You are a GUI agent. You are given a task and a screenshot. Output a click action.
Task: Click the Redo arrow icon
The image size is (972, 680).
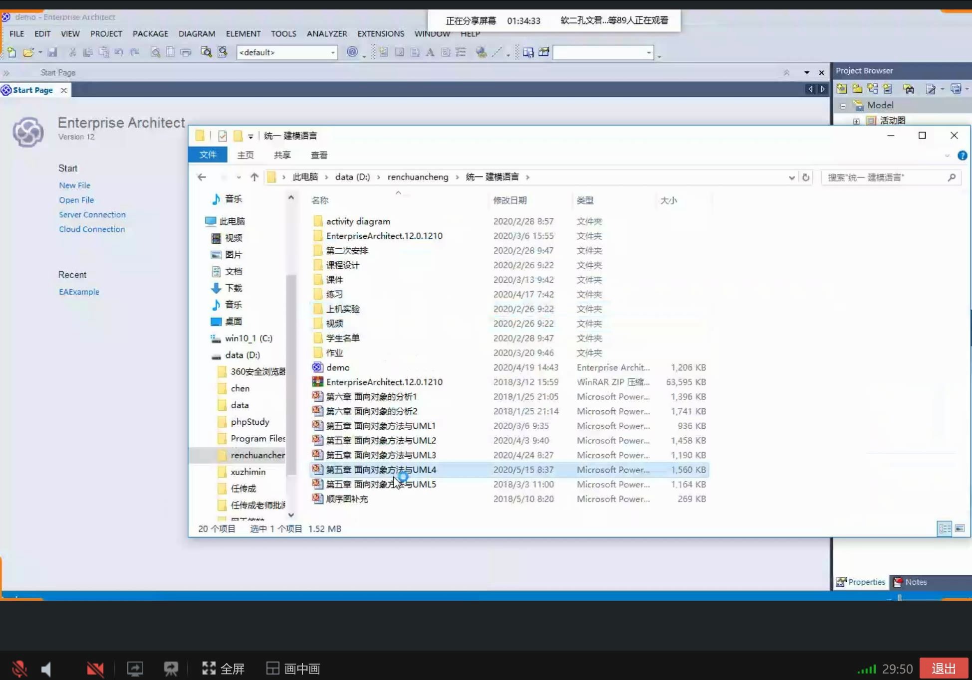[135, 52]
